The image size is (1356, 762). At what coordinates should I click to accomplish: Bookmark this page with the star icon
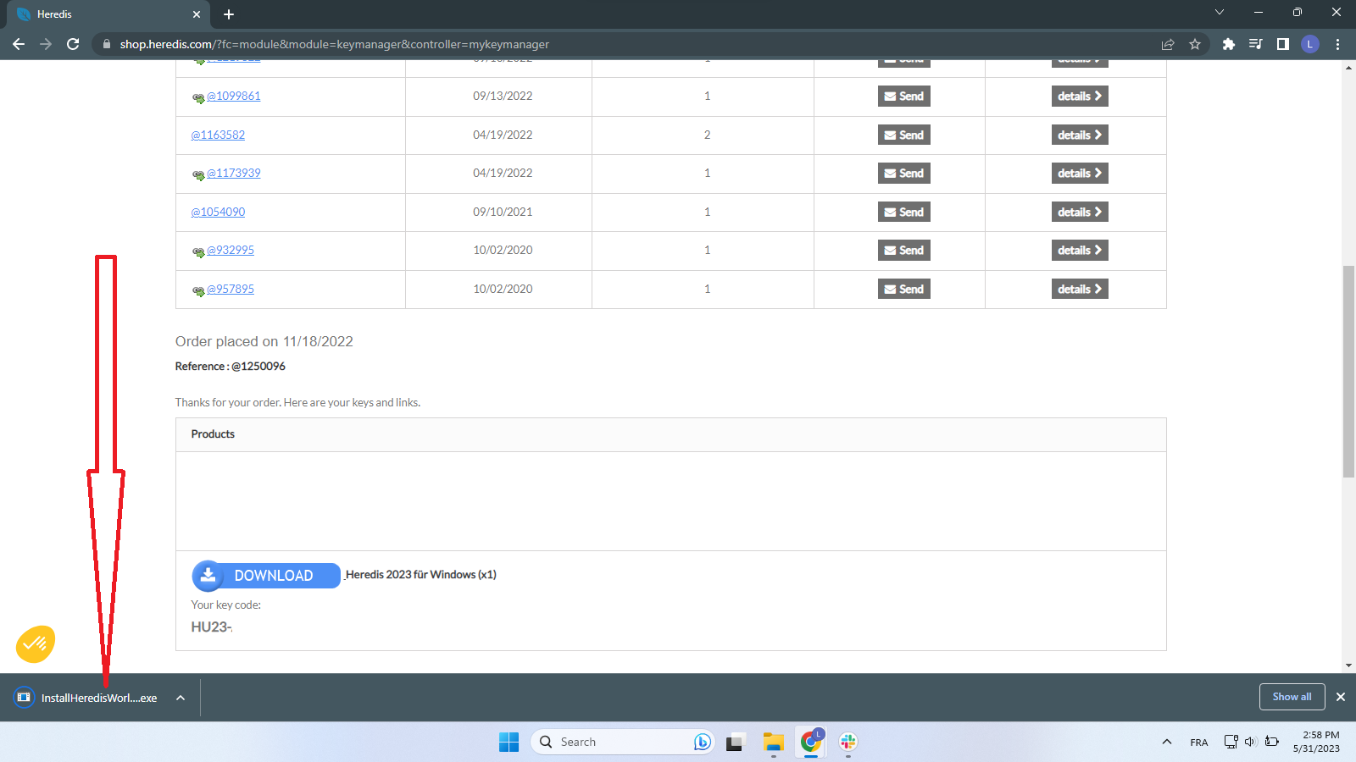pyautogui.click(x=1195, y=44)
